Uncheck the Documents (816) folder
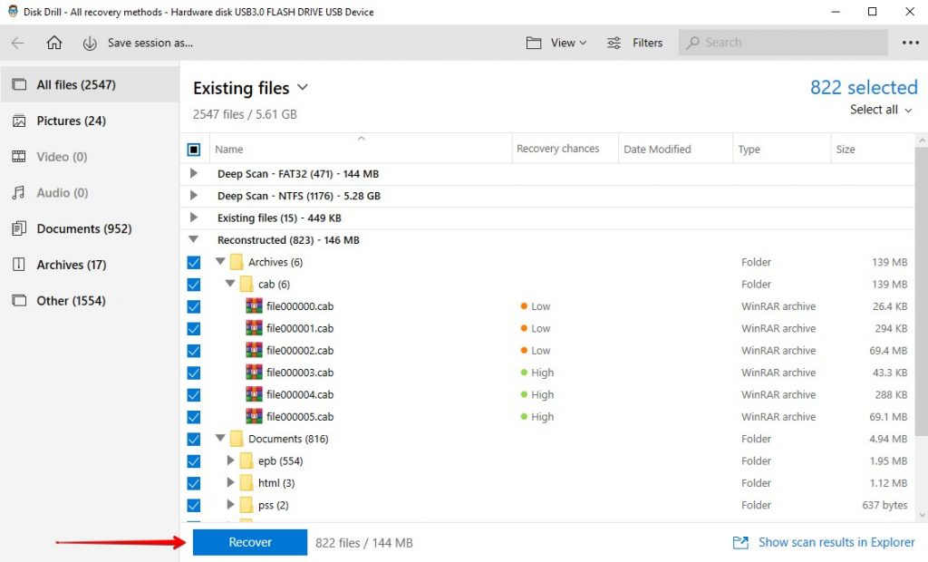The image size is (928, 562). 193,439
